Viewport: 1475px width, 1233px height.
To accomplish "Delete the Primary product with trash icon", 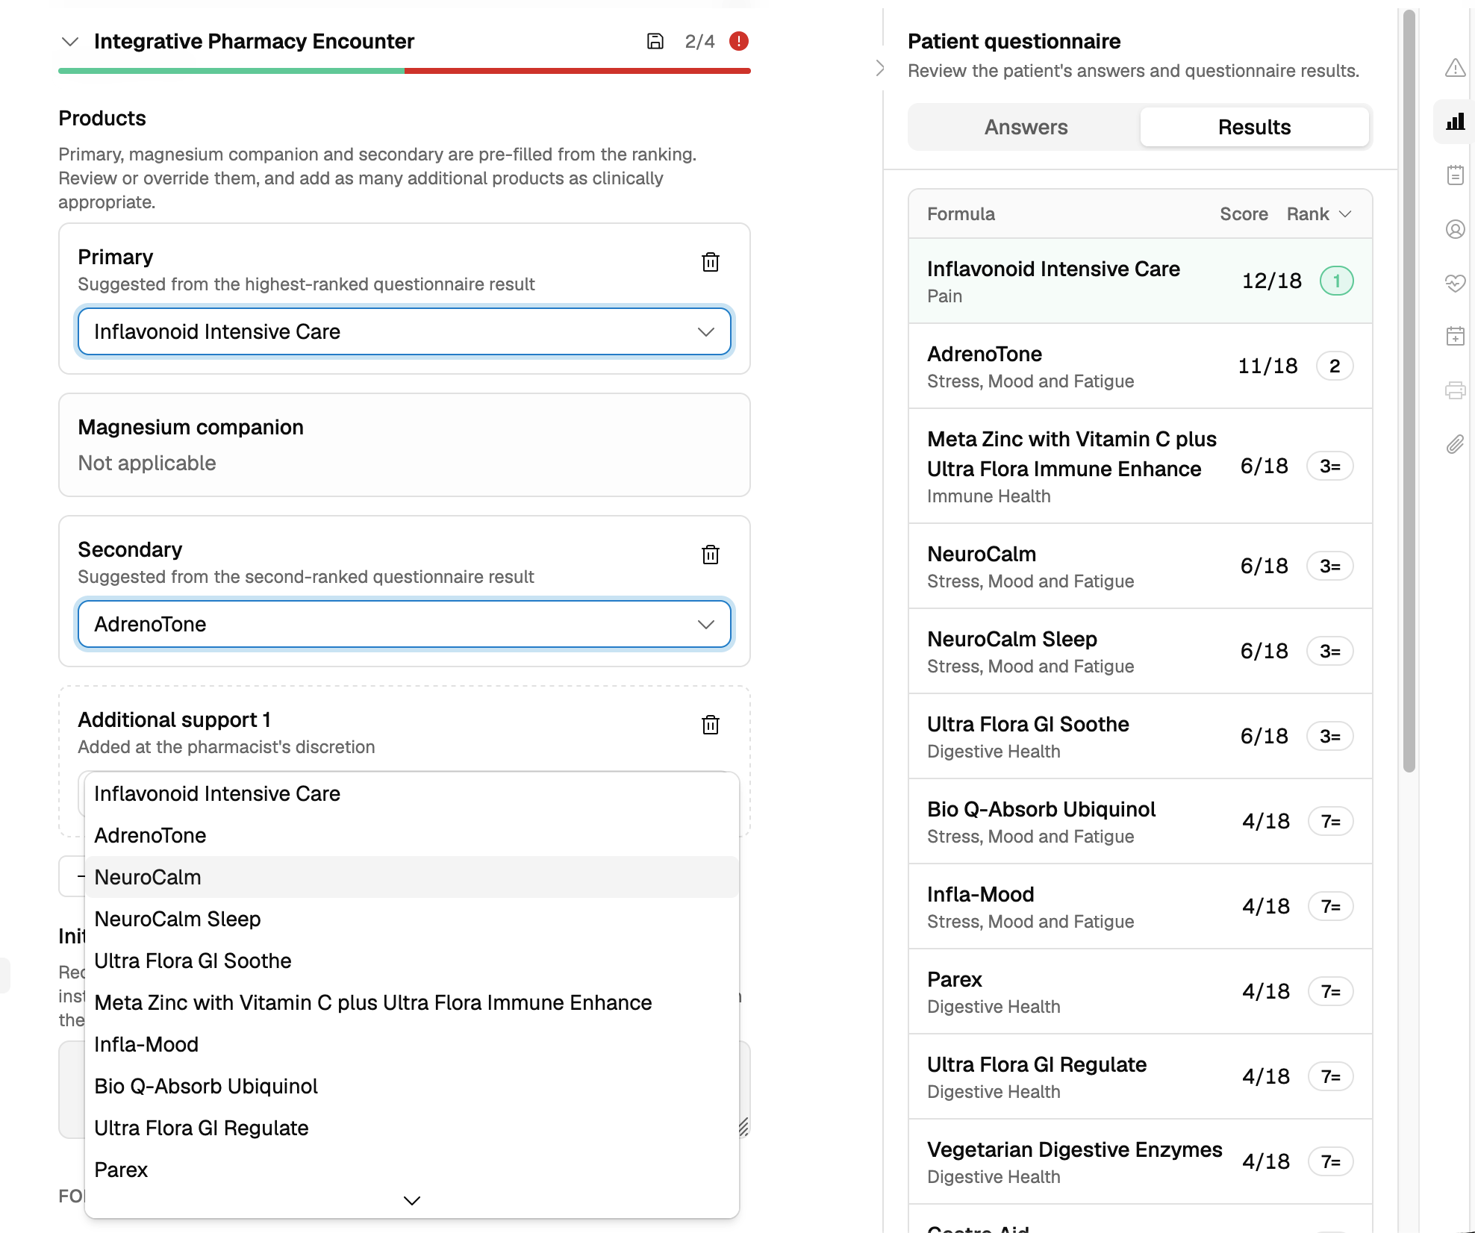I will coord(710,262).
